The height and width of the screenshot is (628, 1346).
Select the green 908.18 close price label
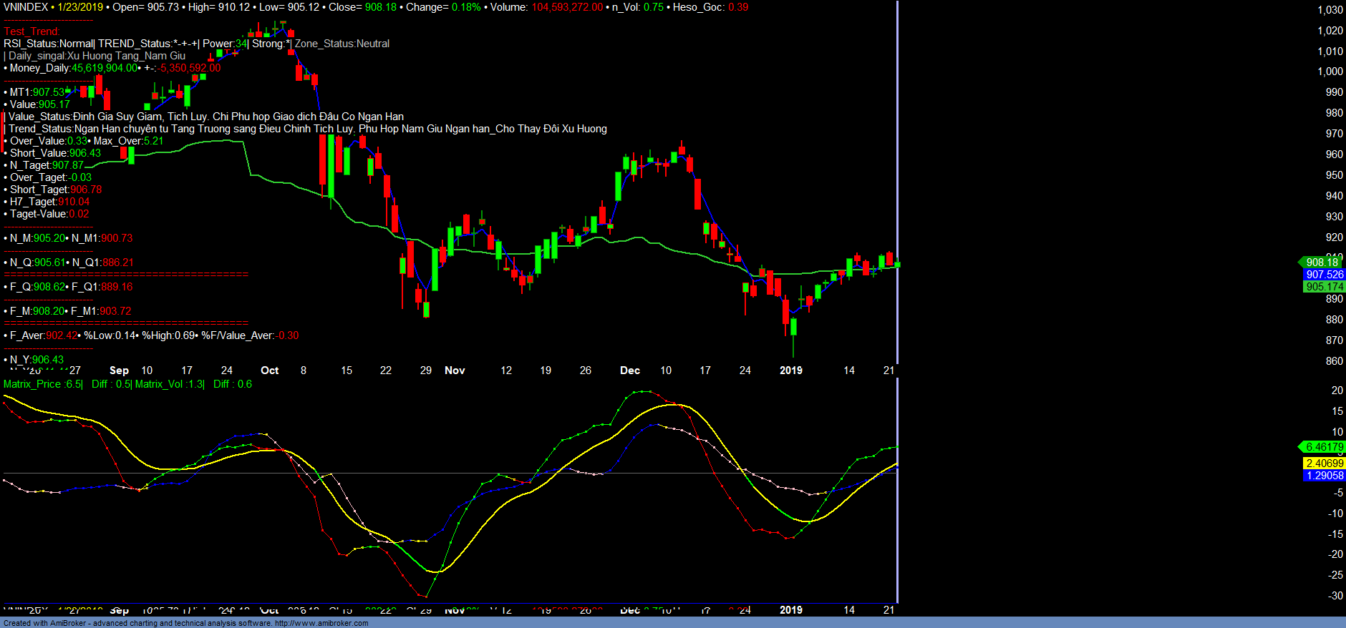tap(1321, 263)
